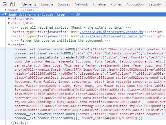Toggle the device toolbar icon
This screenshot has height=125, width=166.
click(12, 4)
